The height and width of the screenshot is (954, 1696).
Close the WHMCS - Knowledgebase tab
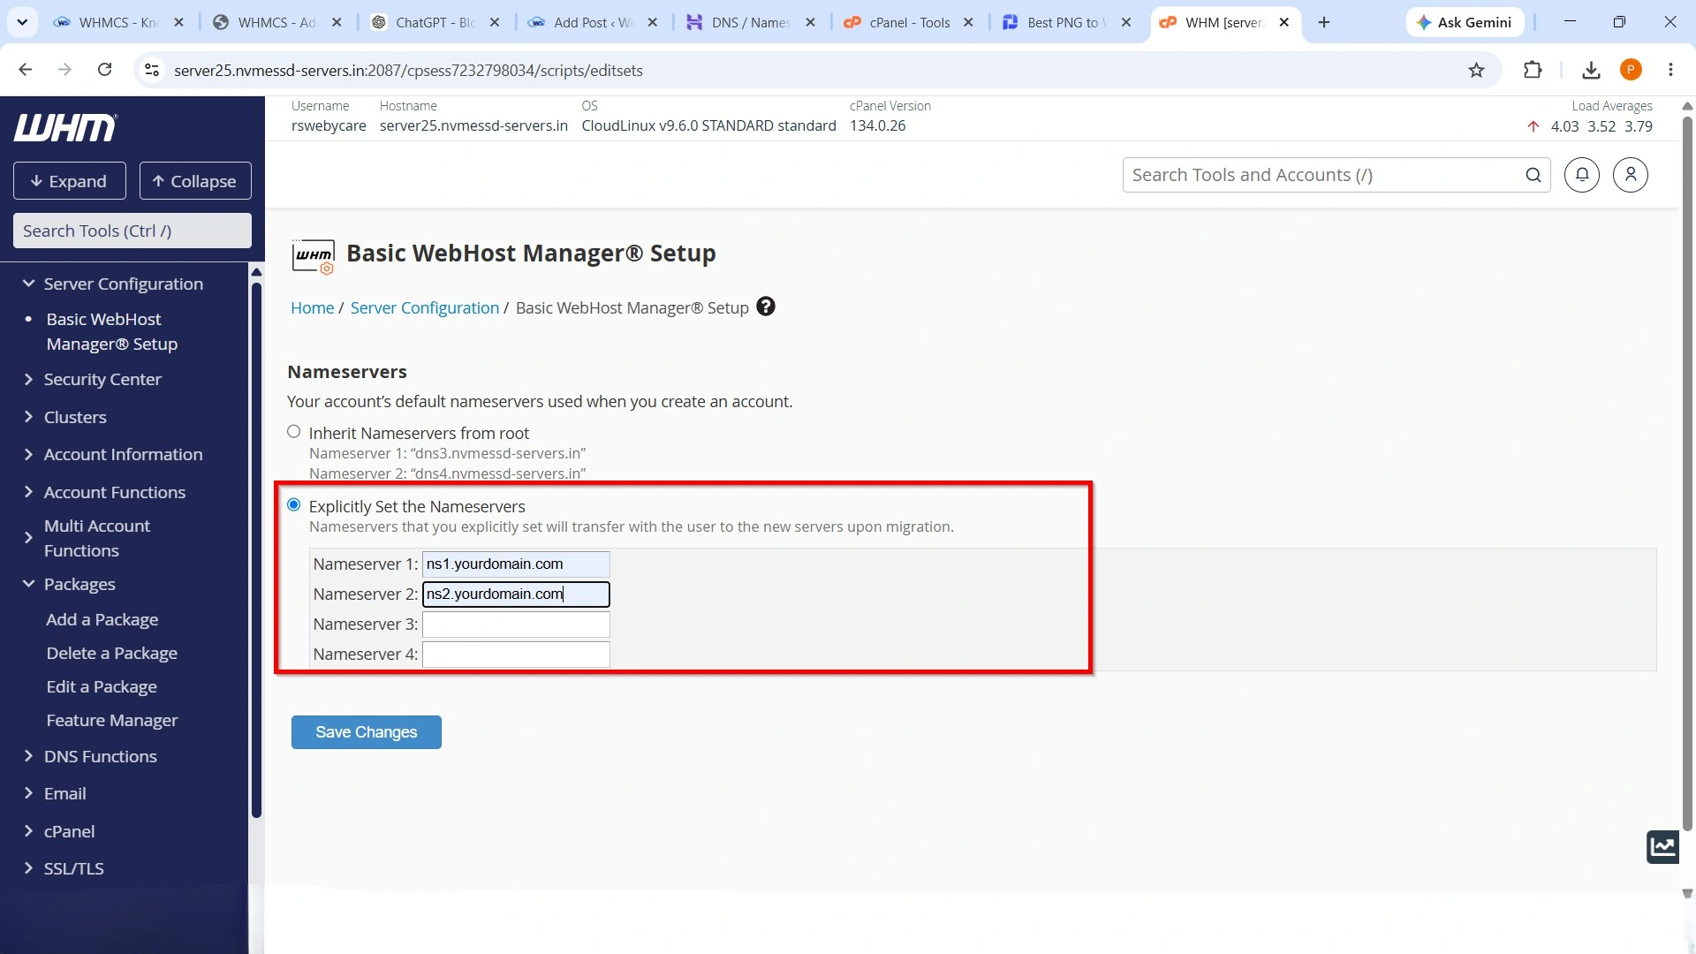178,22
